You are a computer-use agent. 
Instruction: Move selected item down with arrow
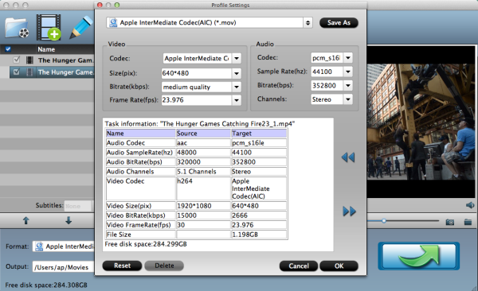point(69,220)
